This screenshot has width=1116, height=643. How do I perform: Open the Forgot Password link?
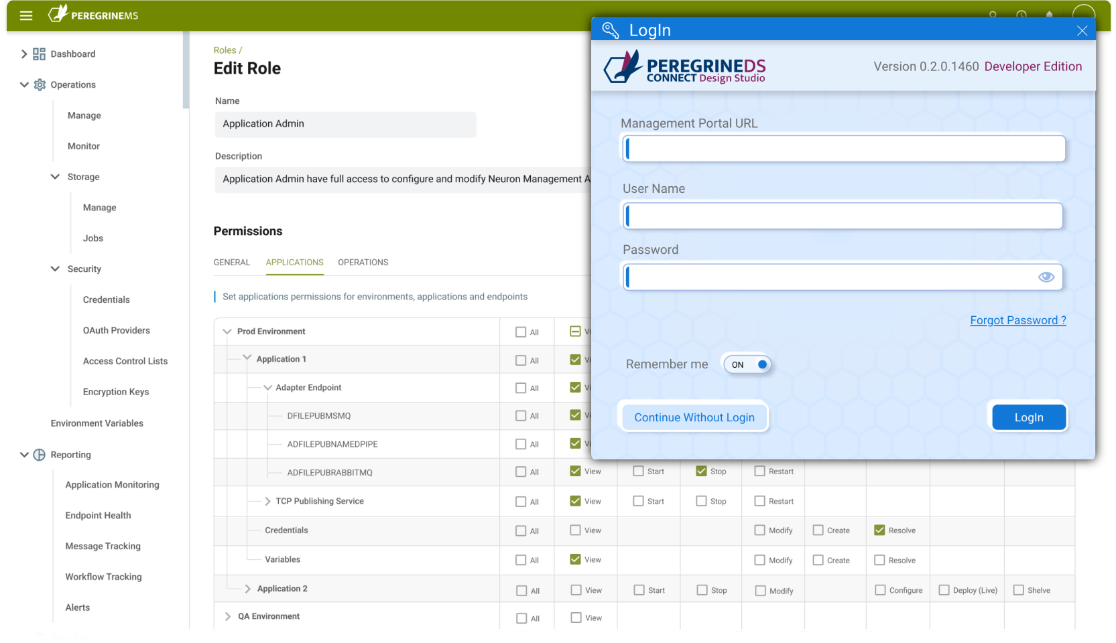(1018, 320)
